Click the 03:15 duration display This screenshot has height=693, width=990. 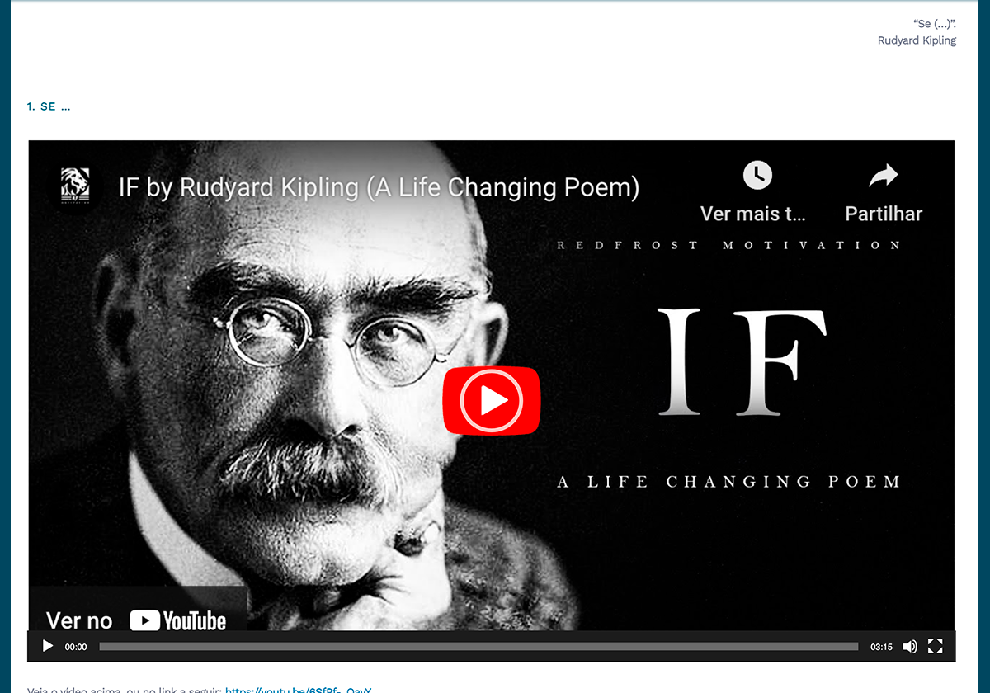pyautogui.click(x=881, y=647)
